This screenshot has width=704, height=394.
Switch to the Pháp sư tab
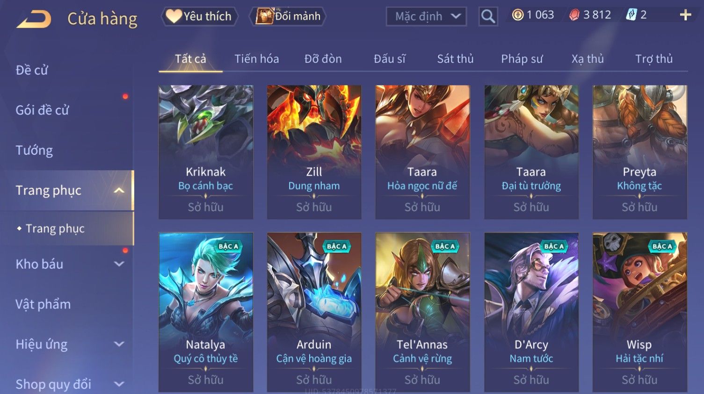coord(522,59)
